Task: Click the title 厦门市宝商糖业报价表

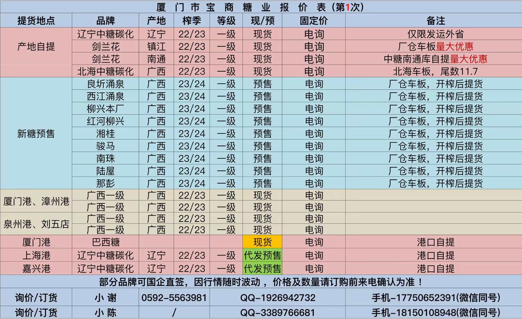Action: (x=260, y=7)
